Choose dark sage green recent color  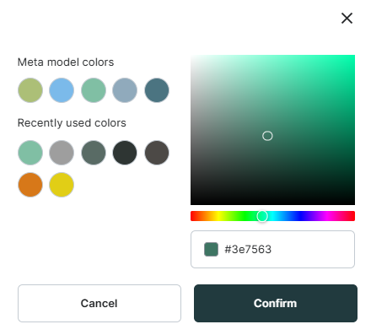pyautogui.click(x=94, y=153)
